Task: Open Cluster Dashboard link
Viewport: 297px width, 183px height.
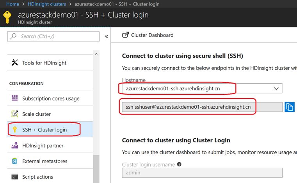Action: click(148, 35)
